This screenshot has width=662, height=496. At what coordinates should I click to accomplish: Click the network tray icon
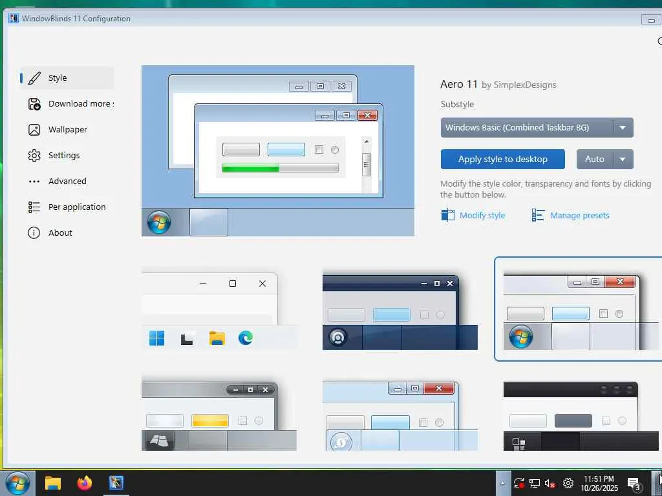535,483
